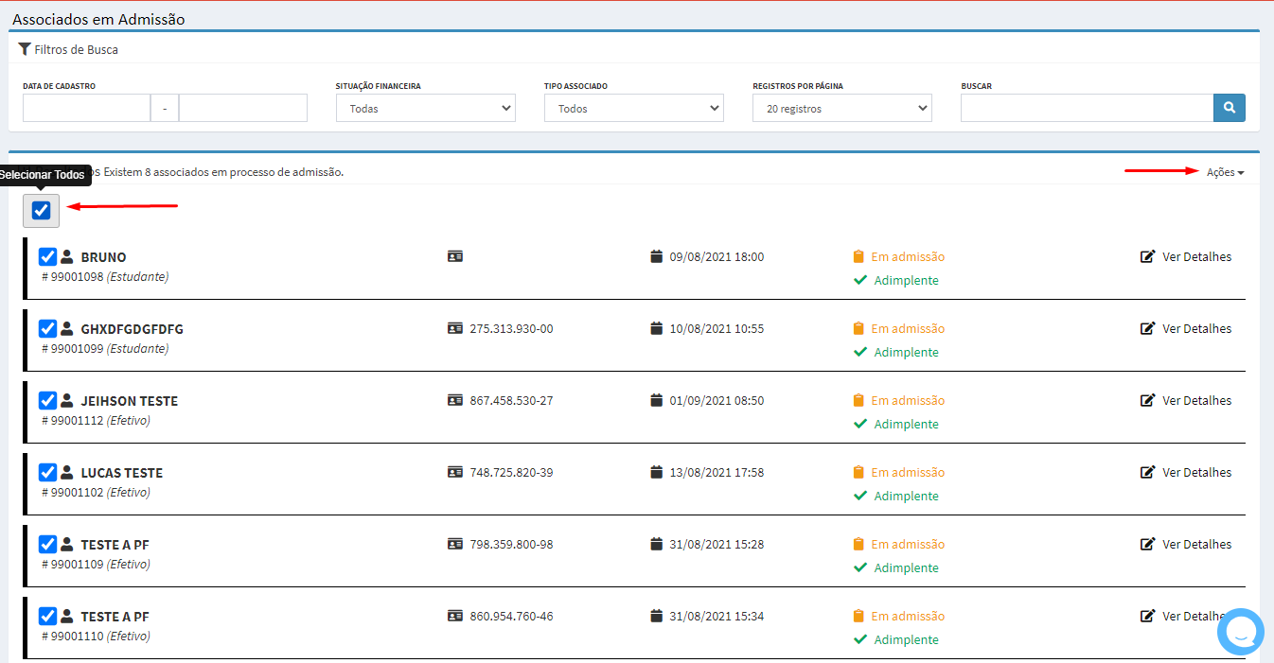Viewport: 1274px width, 663px height.
Task: Open the Situação Financeira dropdown
Action: [x=425, y=108]
